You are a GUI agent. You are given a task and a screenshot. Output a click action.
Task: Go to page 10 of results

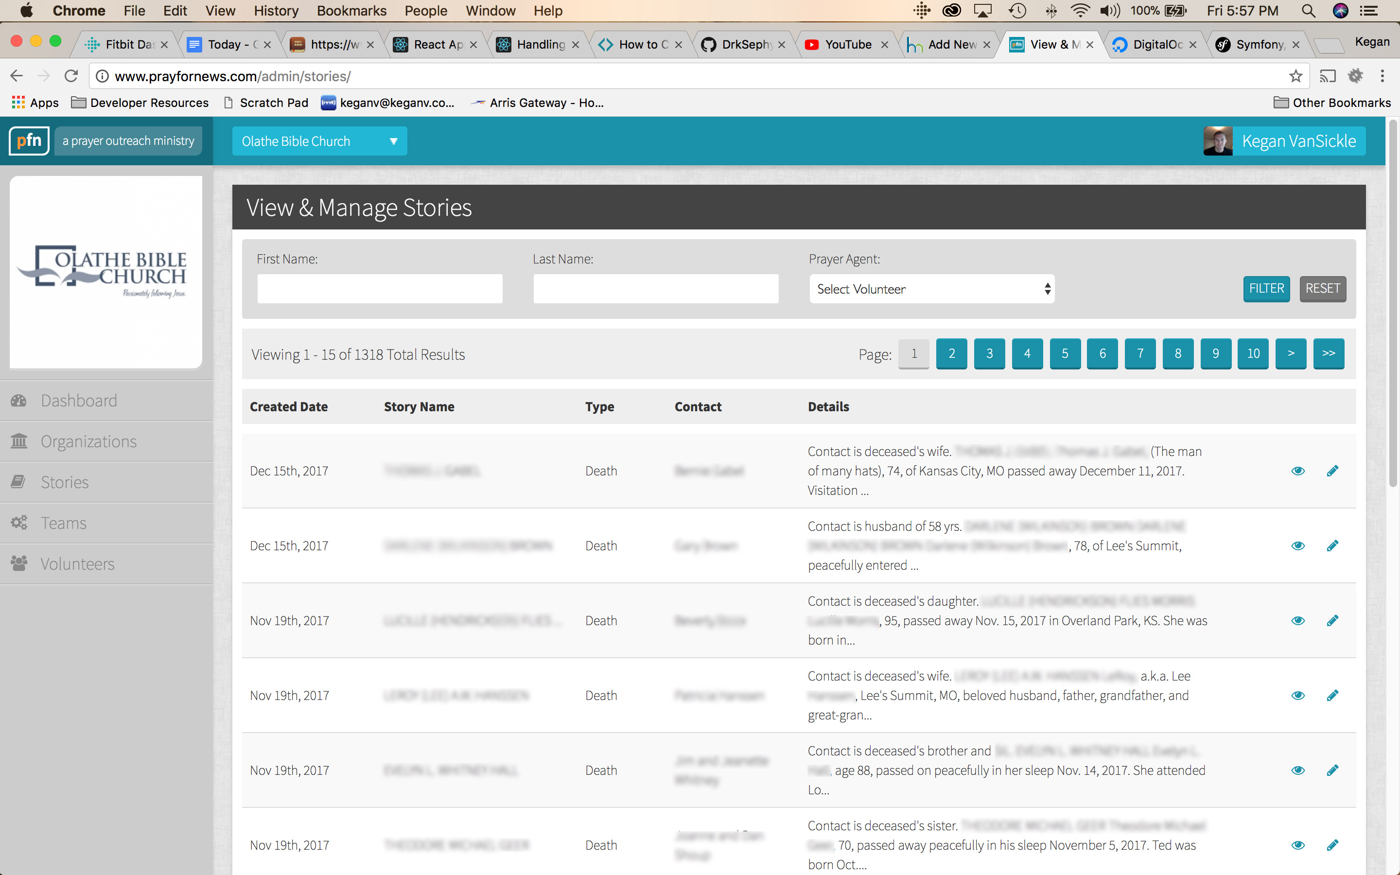pos(1253,353)
